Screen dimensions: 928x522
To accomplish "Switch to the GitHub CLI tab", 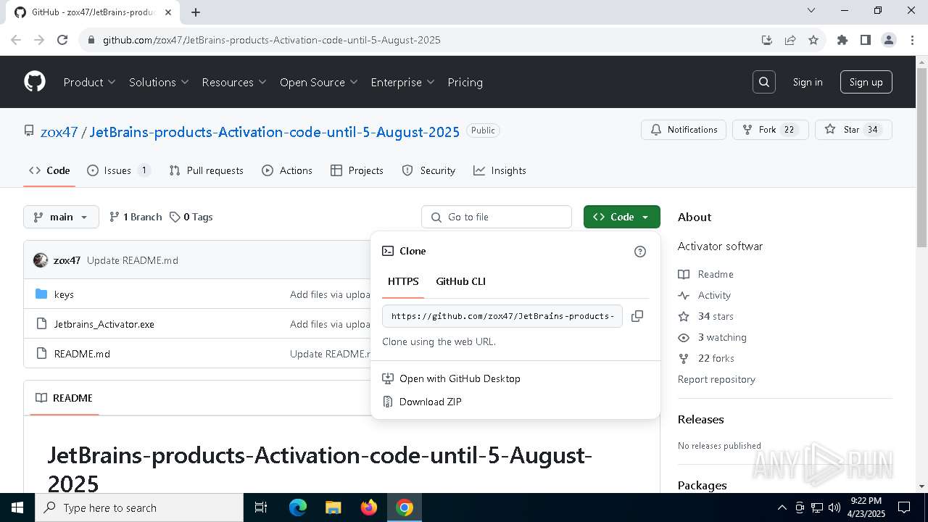I will [x=460, y=281].
